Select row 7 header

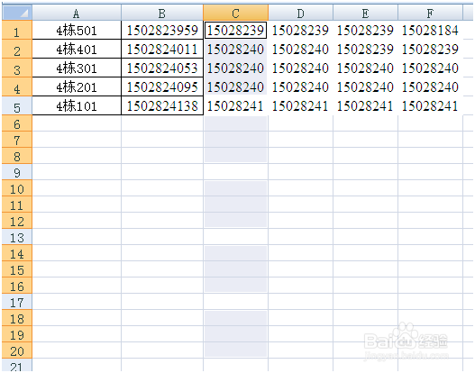(x=17, y=140)
